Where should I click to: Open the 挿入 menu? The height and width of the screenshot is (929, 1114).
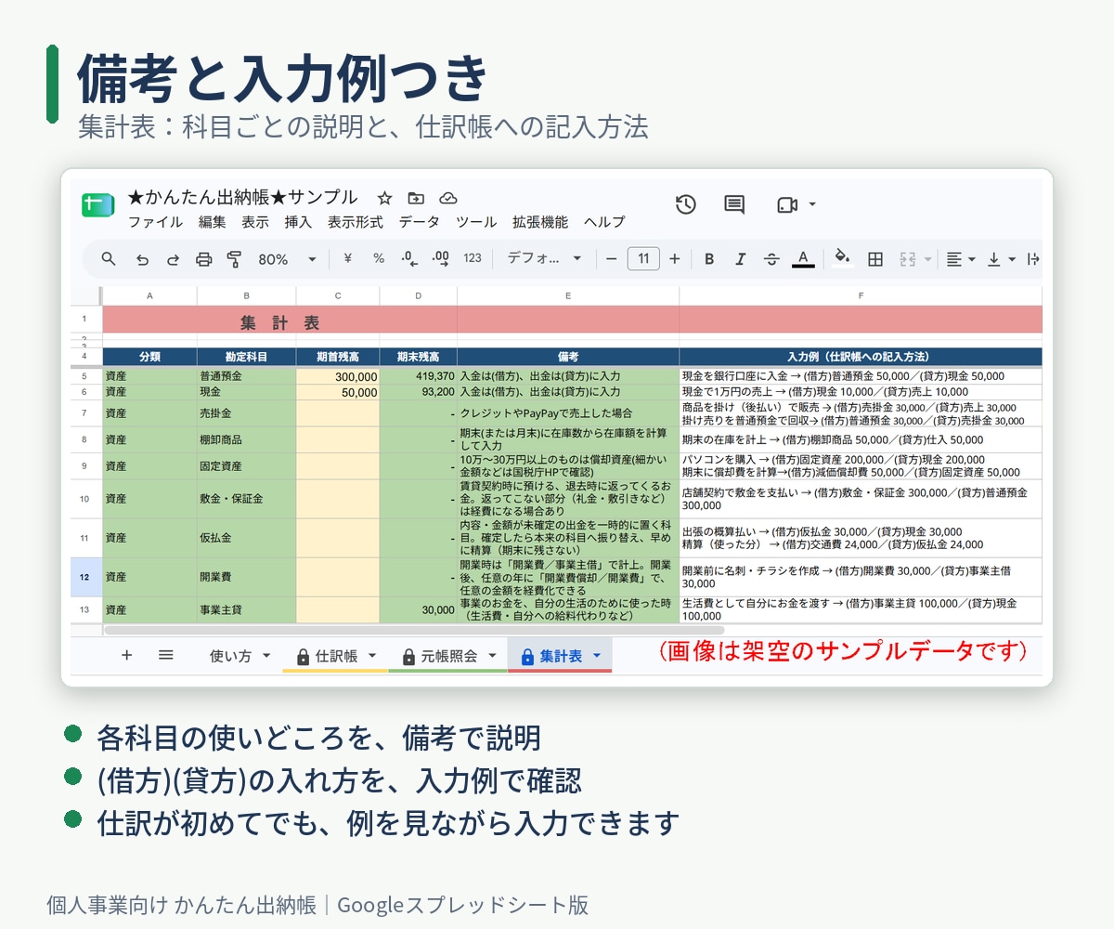(298, 222)
